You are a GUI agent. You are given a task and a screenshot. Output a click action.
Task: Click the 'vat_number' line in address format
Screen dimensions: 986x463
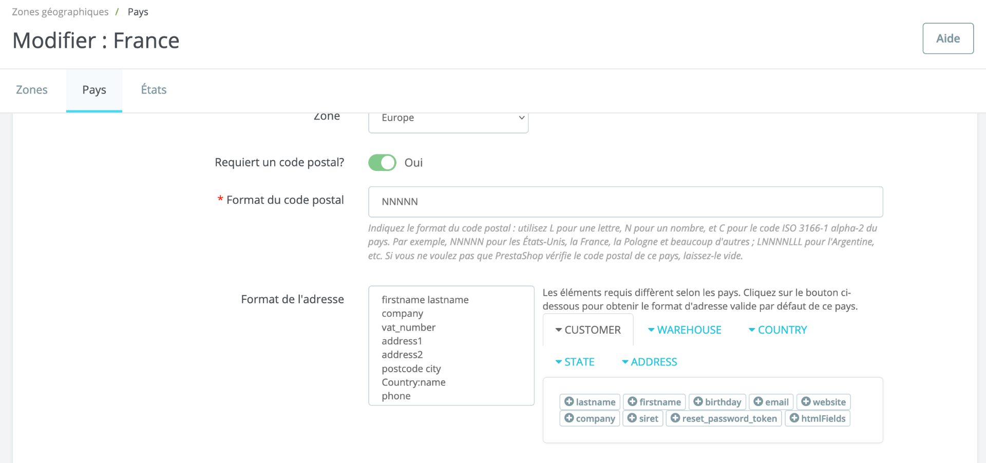pyautogui.click(x=408, y=327)
